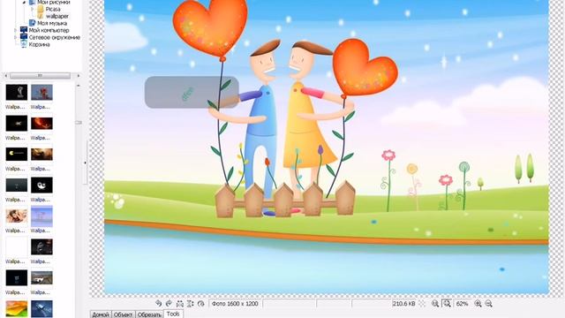
Task: Expand the Picasa tree node
Action: pyautogui.click(x=32, y=9)
